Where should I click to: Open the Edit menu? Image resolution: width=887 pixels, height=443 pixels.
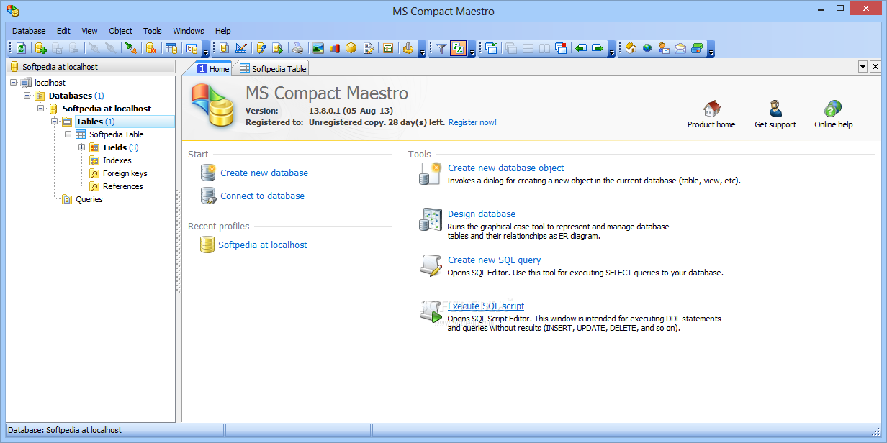click(x=63, y=31)
